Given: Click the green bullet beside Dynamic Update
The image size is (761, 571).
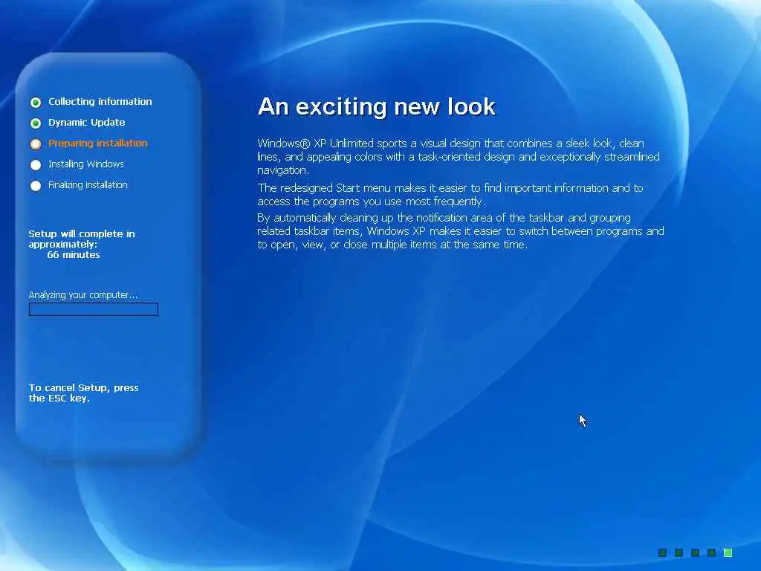Looking at the screenshot, I should (x=36, y=123).
